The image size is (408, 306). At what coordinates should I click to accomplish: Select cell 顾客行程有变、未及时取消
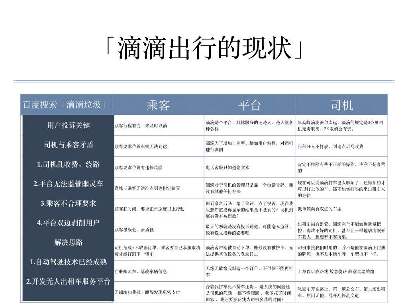pyautogui.click(x=159, y=126)
